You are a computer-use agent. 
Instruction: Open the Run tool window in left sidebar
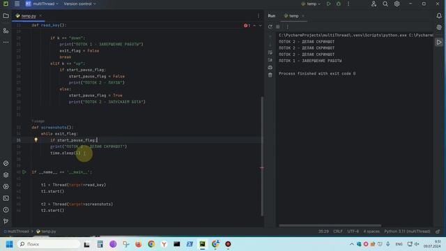click(6, 187)
